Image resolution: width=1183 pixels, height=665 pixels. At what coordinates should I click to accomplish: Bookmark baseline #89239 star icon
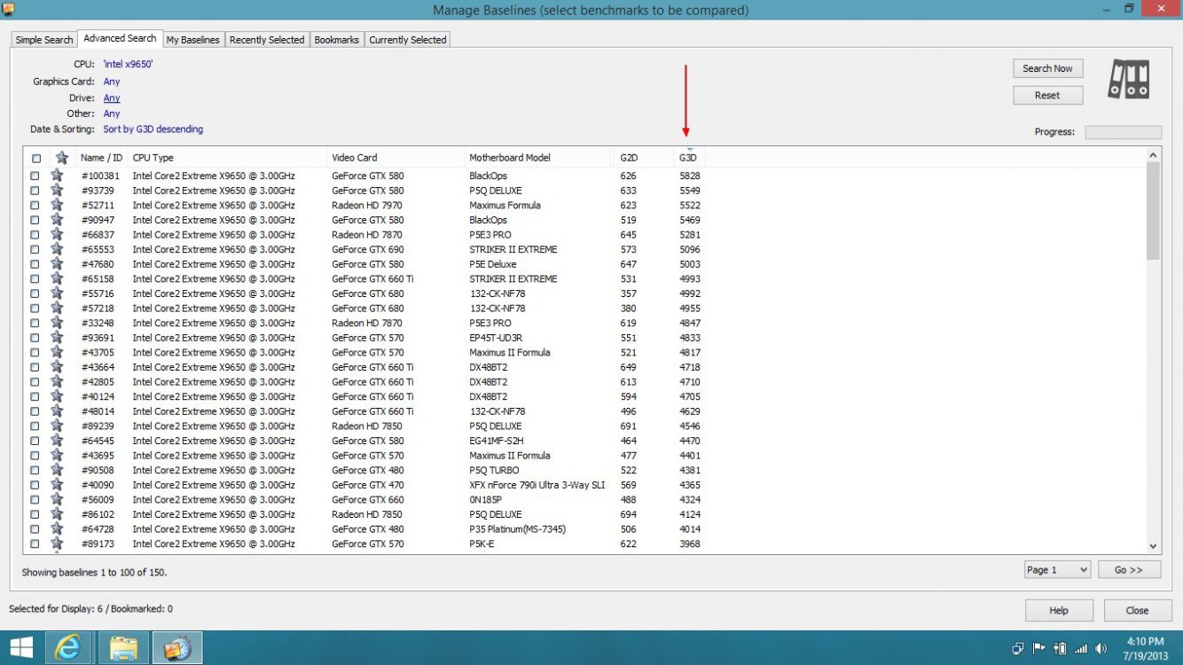tap(58, 426)
